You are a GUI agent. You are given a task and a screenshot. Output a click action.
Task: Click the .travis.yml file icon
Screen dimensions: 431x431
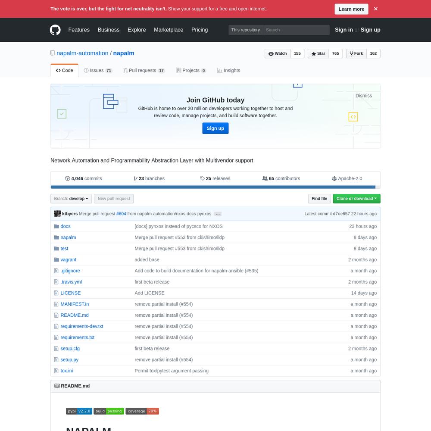(x=56, y=282)
